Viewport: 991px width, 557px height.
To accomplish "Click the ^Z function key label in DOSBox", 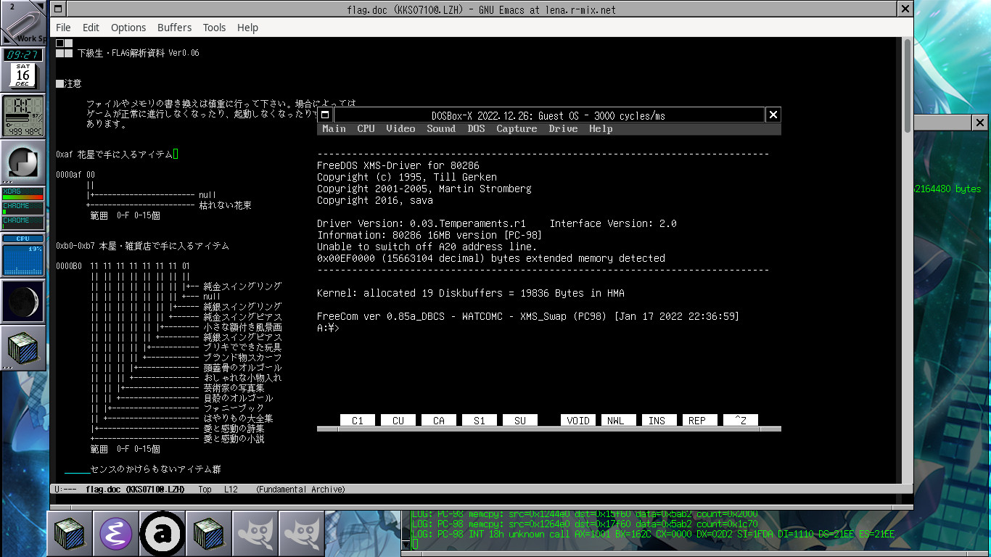I will [x=741, y=421].
